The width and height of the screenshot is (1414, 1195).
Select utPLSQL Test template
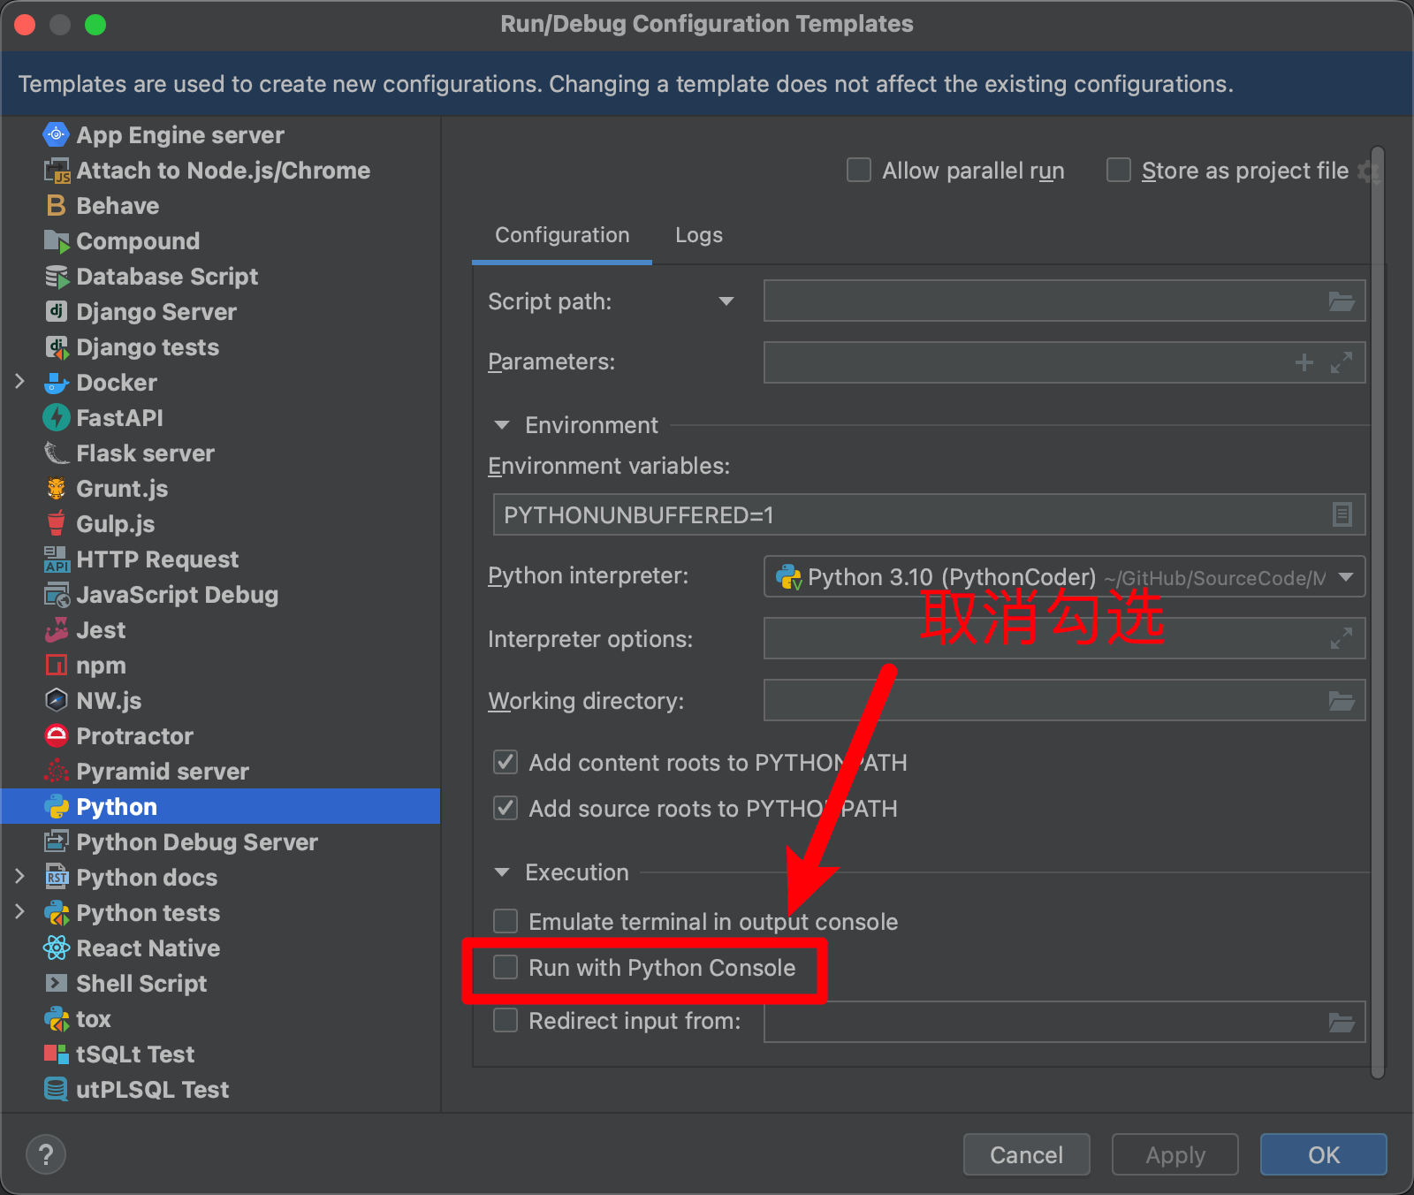click(x=221, y=1089)
